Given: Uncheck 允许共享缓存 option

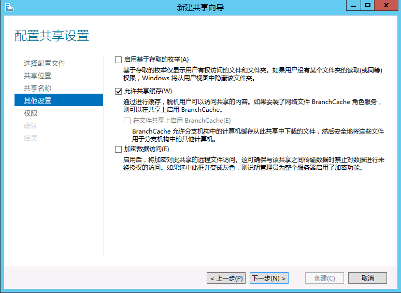Looking at the screenshot, I should click(118, 91).
